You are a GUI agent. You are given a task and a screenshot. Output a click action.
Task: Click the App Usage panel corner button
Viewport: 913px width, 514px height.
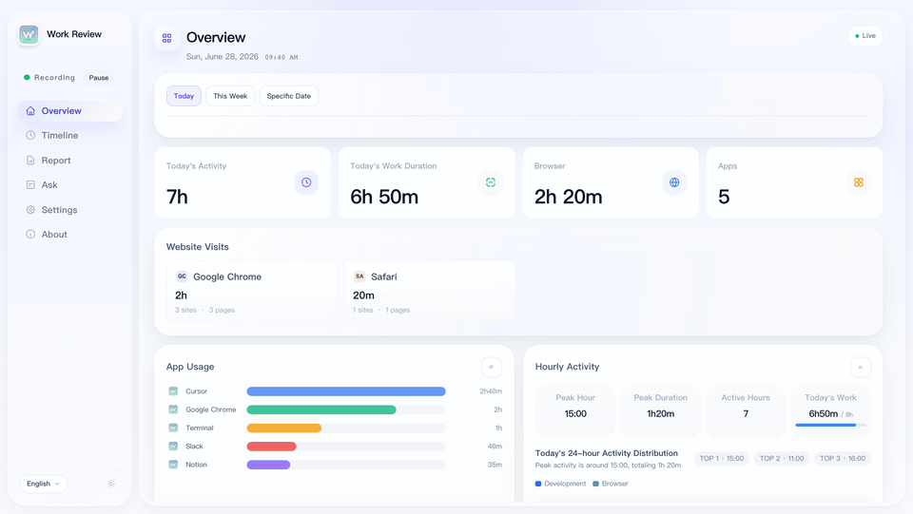(x=492, y=367)
